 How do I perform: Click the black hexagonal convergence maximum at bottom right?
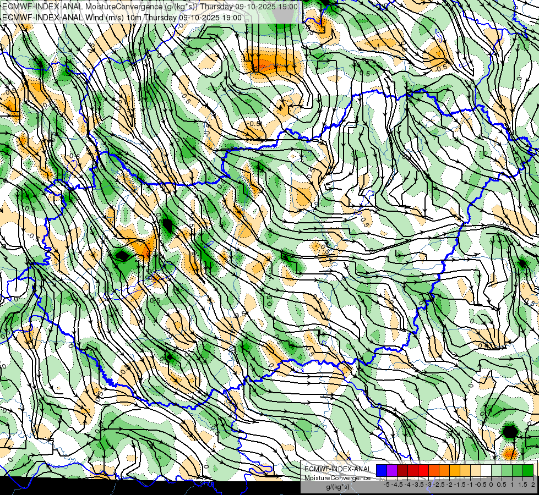click(510, 431)
